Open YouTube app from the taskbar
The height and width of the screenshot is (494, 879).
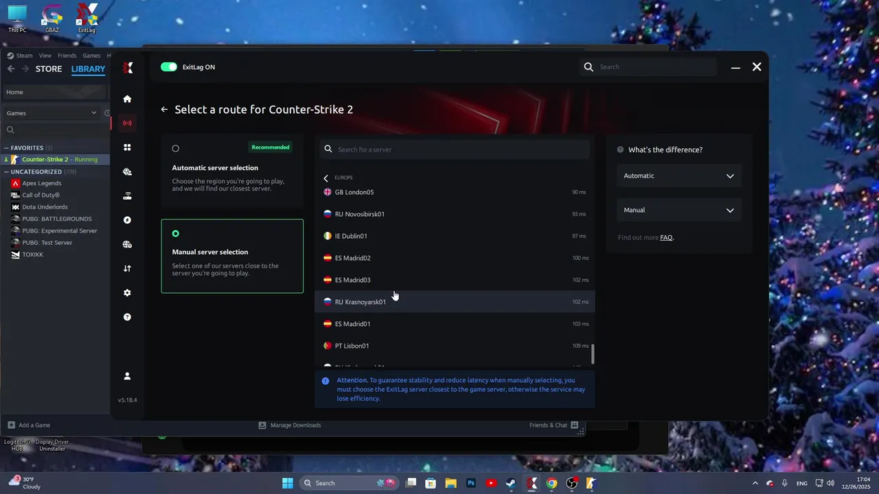[x=491, y=483]
